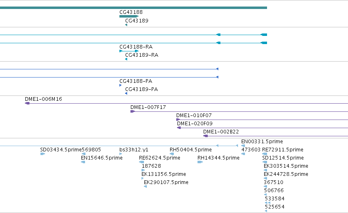348x213 pixels.
Task: Click the DME1-020F09 clone label
Action: coord(195,124)
